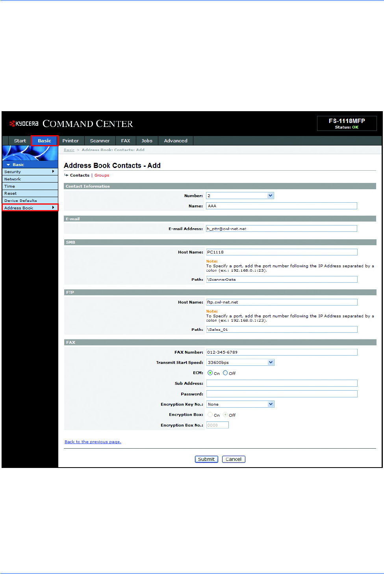The image size is (384, 574).
Task: Click the FAX Number field
Action: [282, 352]
